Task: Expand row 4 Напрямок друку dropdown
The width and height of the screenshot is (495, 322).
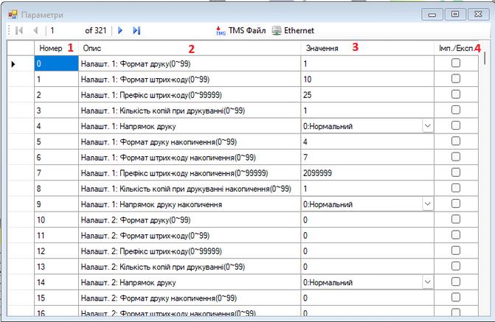Action: [427, 126]
